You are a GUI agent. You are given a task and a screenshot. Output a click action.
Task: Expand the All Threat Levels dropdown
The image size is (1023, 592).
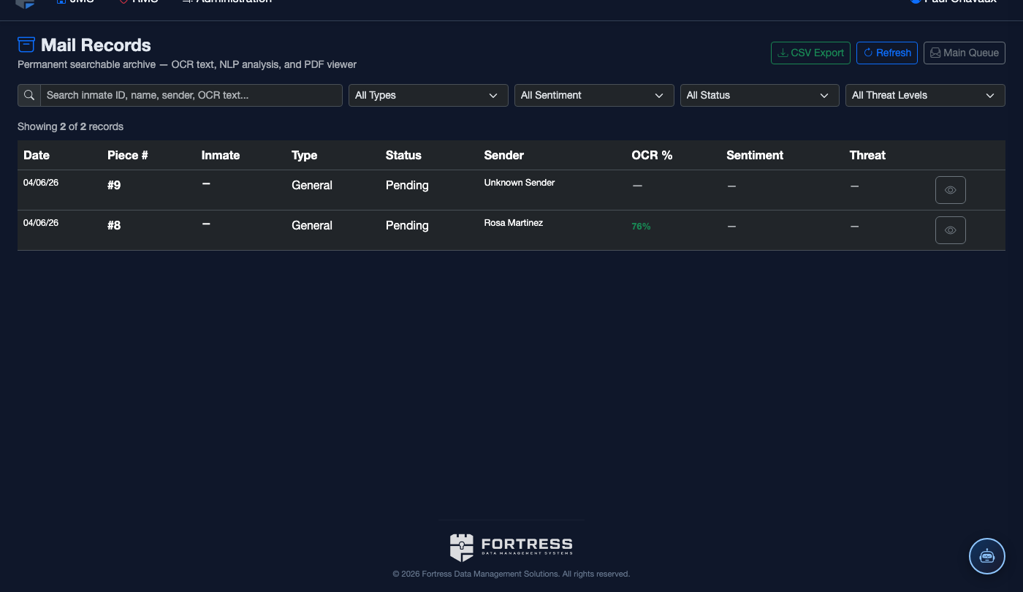click(925, 95)
